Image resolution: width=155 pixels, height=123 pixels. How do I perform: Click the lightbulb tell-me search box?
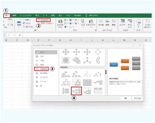point(92,15)
